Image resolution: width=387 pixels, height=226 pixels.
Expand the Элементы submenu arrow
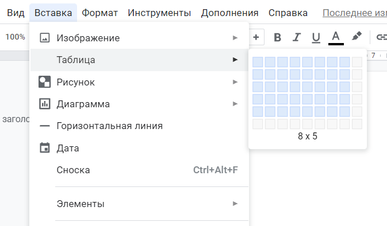(235, 204)
